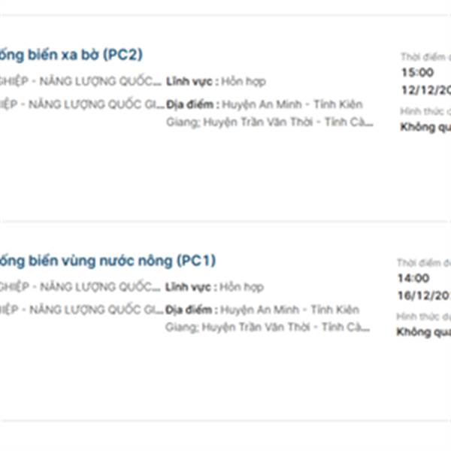Click the second 'NĂNG LƯỢNG QUỐC GI...' line in PC2
The image size is (451, 451).
[80, 104]
